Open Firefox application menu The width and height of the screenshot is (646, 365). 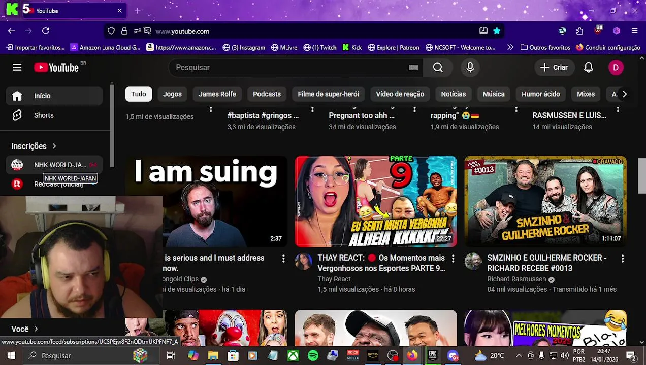click(x=634, y=31)
